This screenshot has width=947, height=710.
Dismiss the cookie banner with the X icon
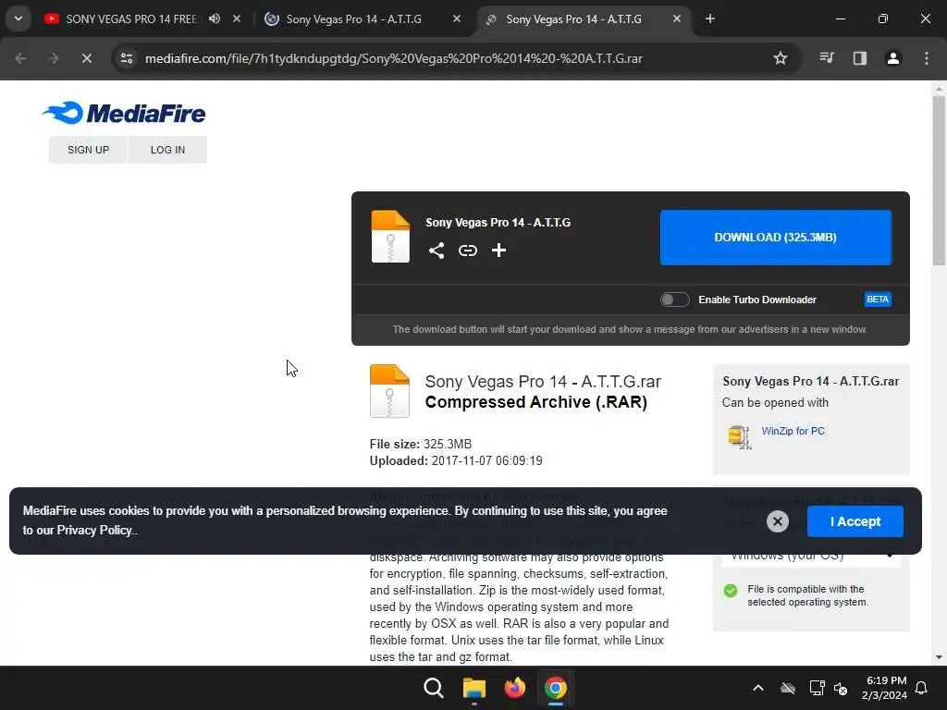(777, 521)
